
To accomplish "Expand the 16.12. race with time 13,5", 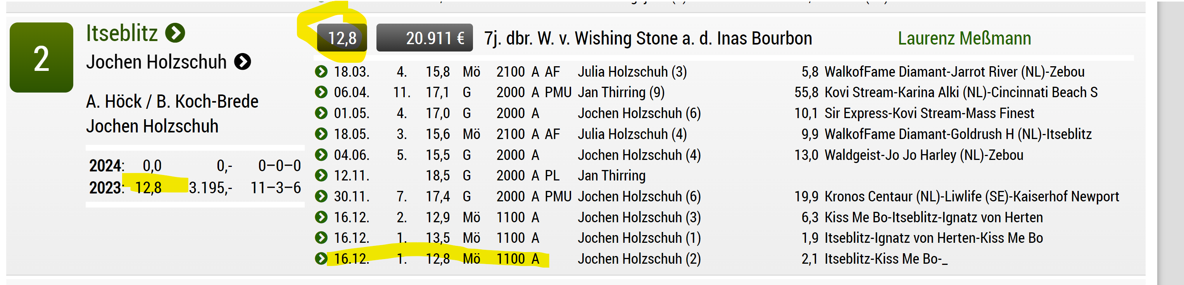I will [x=321, y=238].
